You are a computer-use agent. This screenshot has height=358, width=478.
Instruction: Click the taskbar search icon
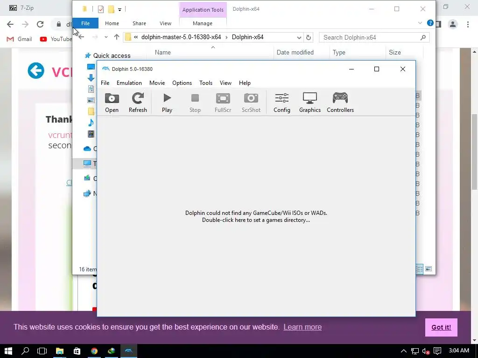coord(25,351)
